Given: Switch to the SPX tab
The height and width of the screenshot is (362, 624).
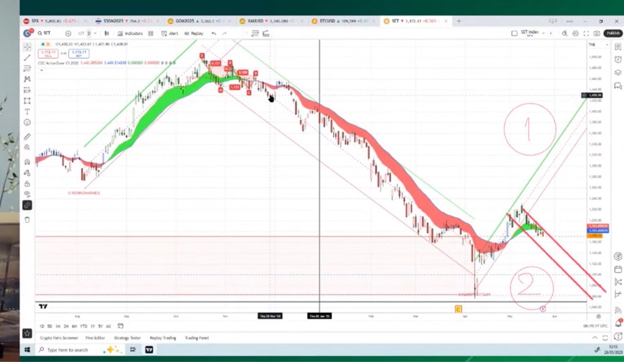Looking at the screenshot, I should click(x=56, y=21).
